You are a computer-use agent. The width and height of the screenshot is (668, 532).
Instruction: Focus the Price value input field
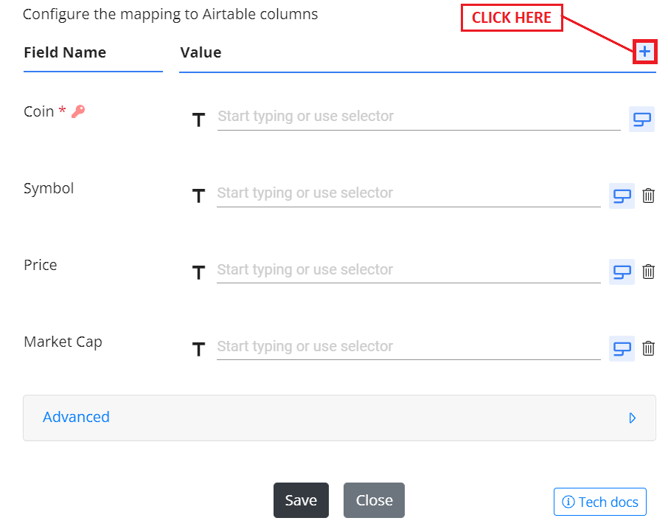pyautogui.click(x=408, y=270)
